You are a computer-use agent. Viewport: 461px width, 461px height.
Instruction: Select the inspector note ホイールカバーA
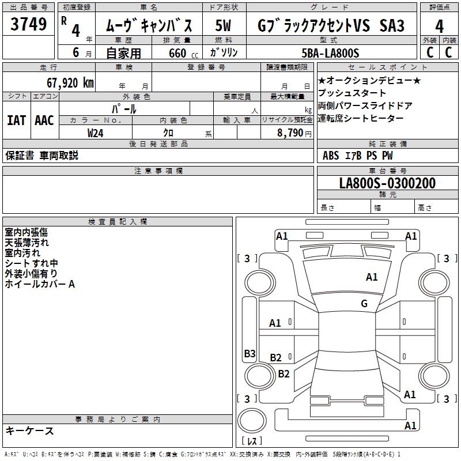(x=40, y=284)
